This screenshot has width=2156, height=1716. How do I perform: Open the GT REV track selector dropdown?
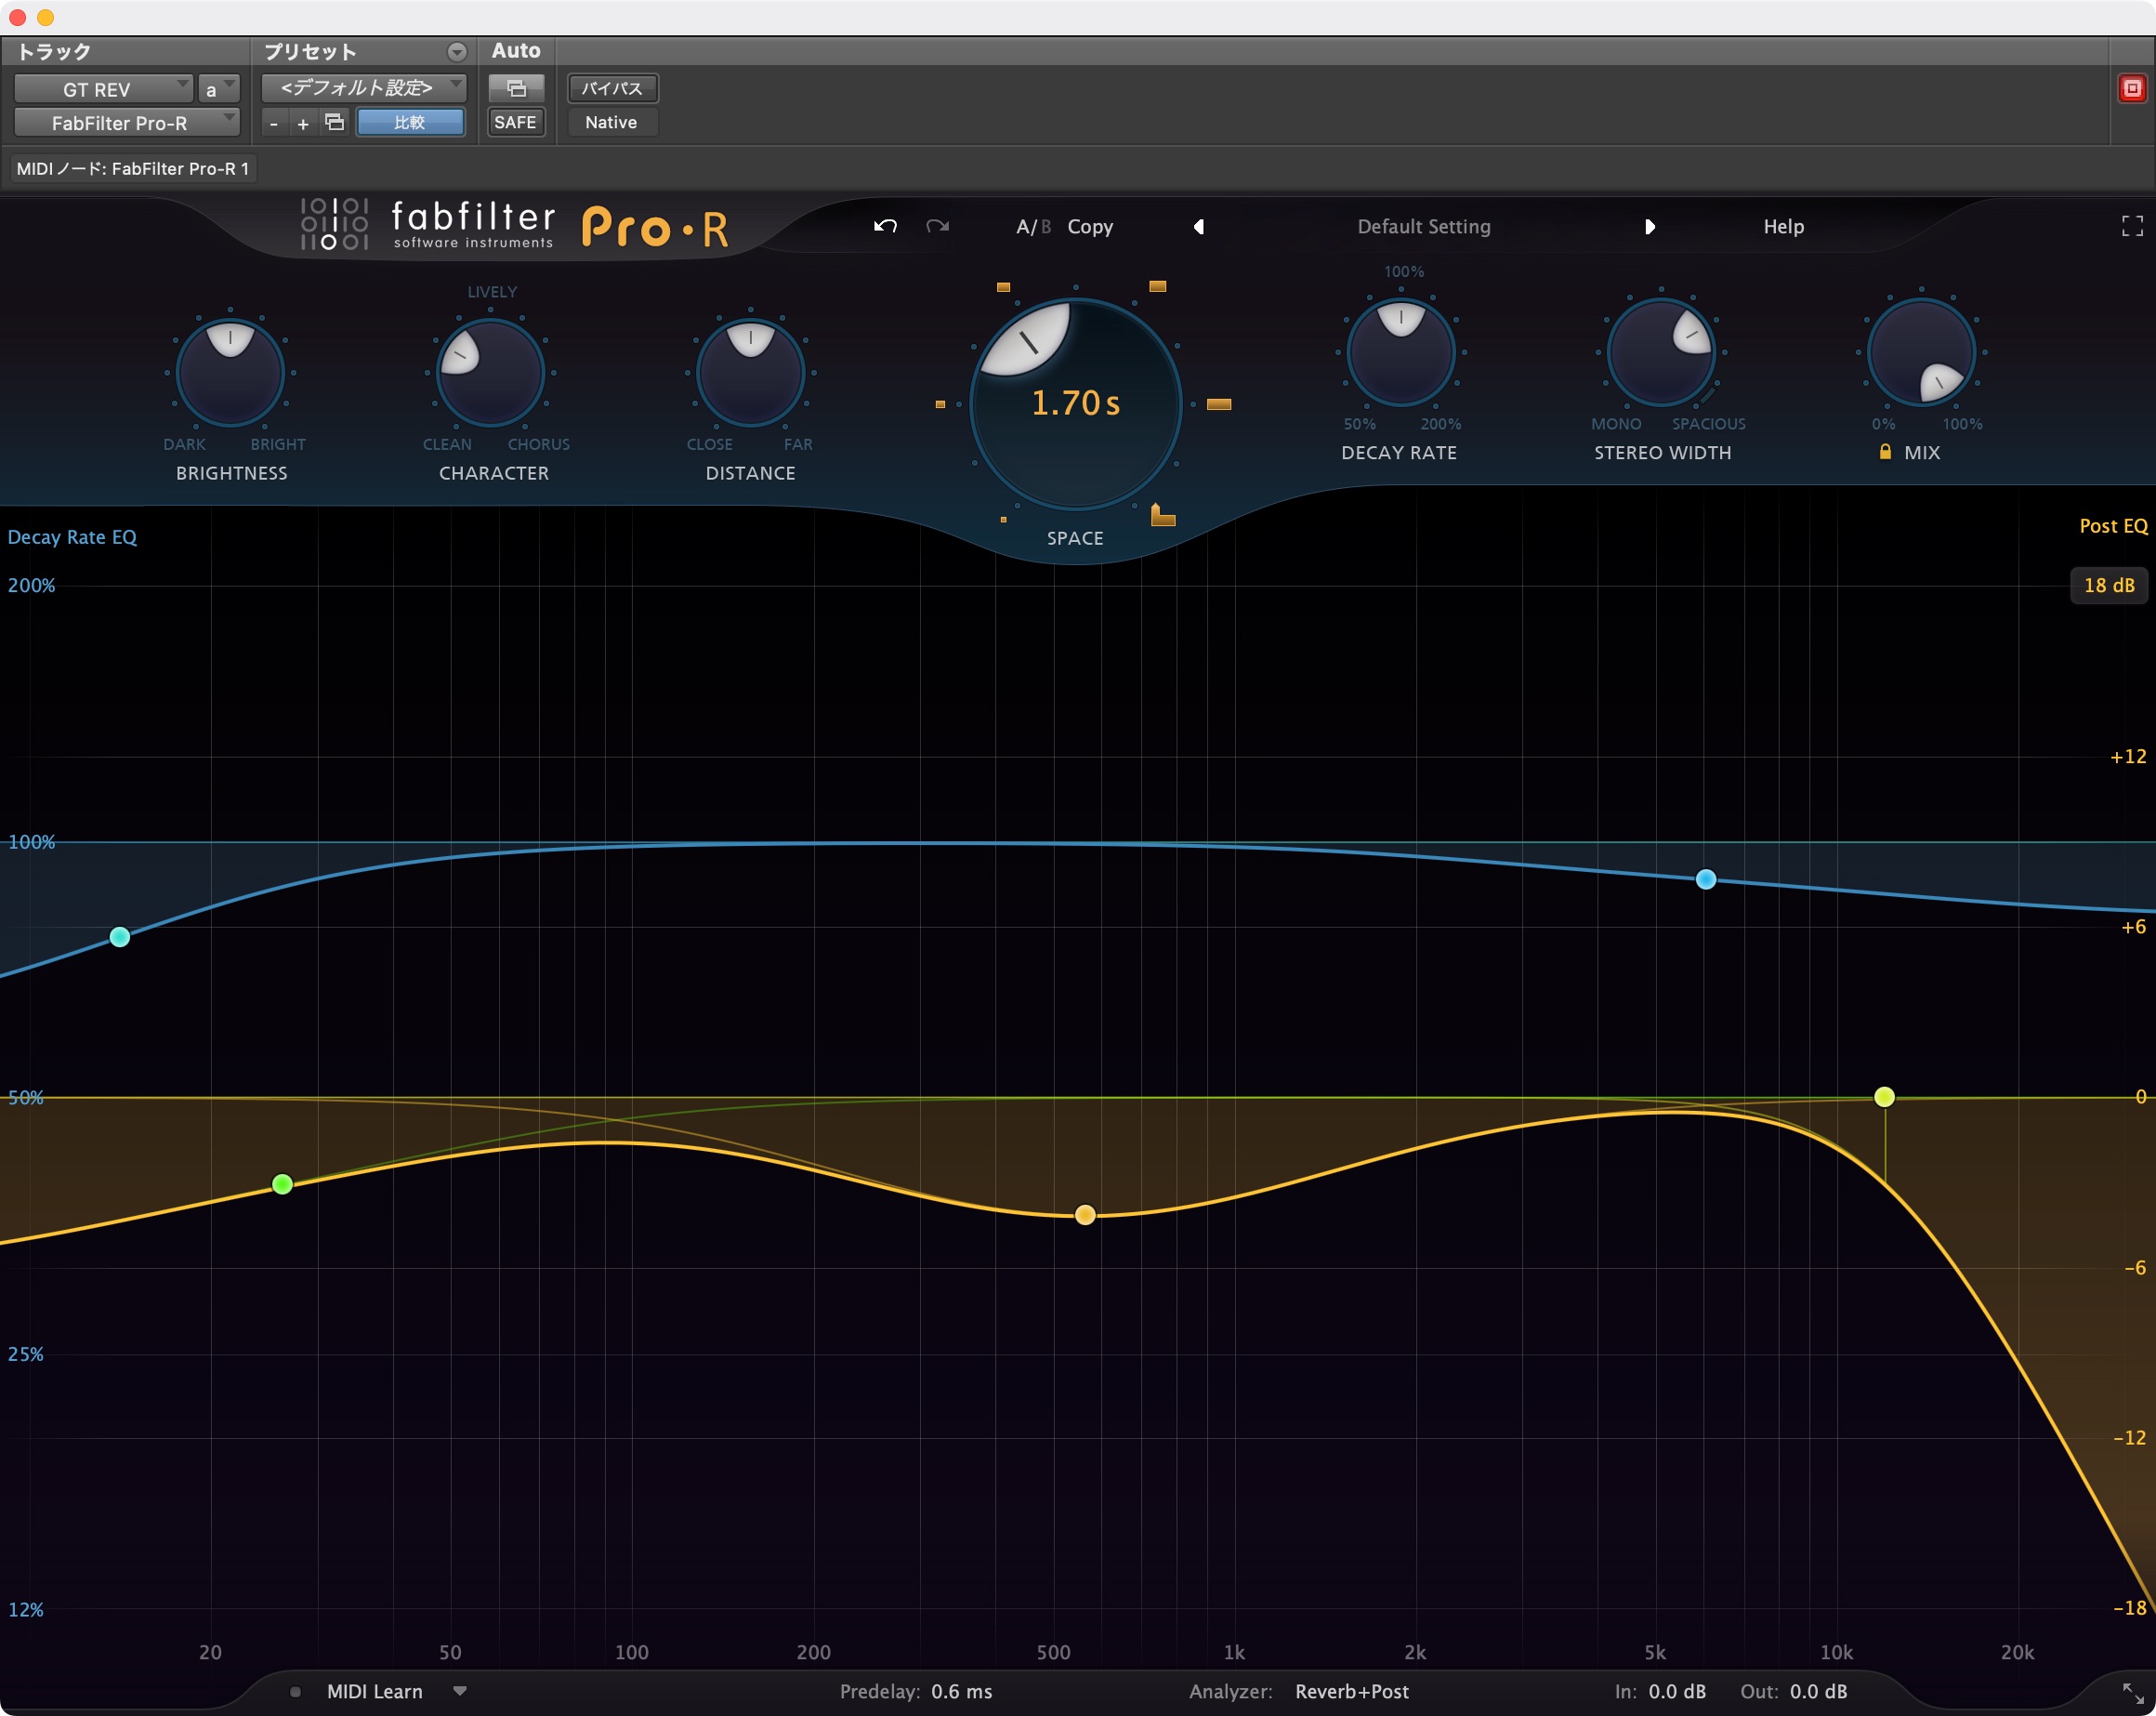pyautogui.click(x=103, y=89)
